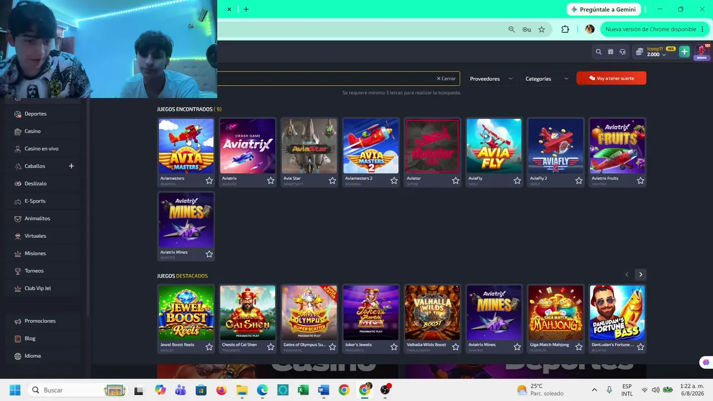Launch the AviaFly game thumbnail

(494, 146)
